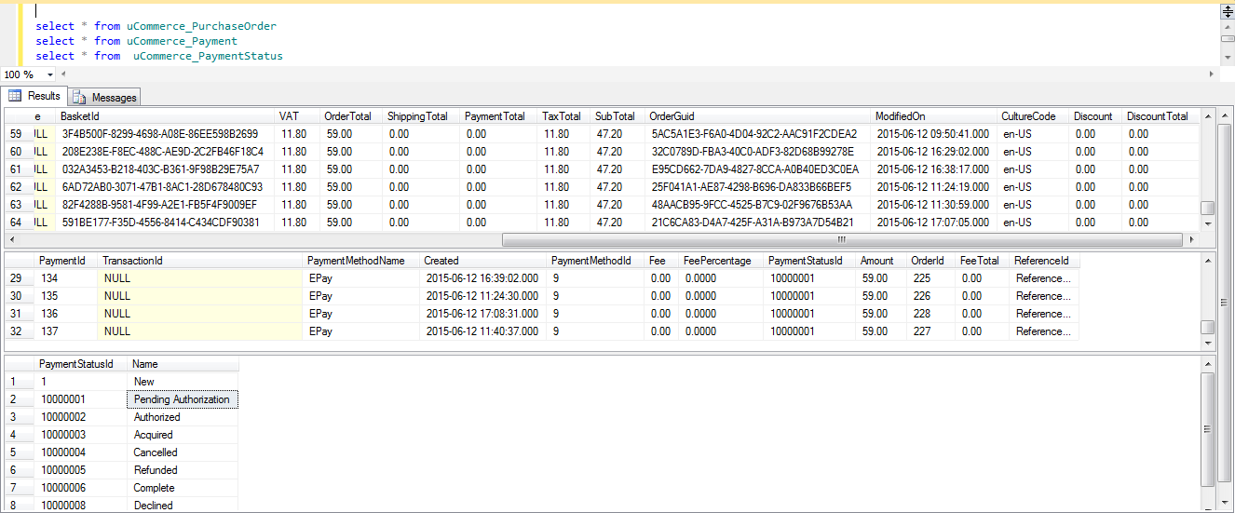The image size is (1235, 513).
Task: Select the PaymentTotal column header
Action: coord(499,116)
